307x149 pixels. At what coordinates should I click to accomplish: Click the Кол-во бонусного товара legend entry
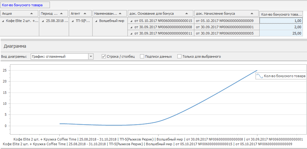pyautogui.click(x=281, y=76)
